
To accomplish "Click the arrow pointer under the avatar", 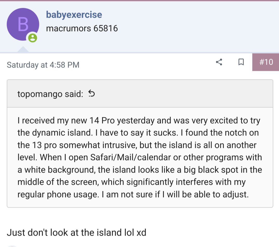I will pos(23,50).
